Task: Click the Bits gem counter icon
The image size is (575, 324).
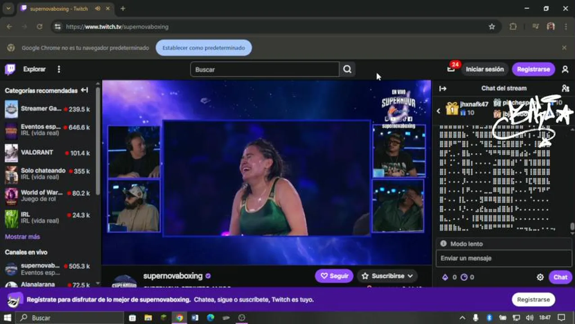Action: pyautogui.click(x=445, y=277)
